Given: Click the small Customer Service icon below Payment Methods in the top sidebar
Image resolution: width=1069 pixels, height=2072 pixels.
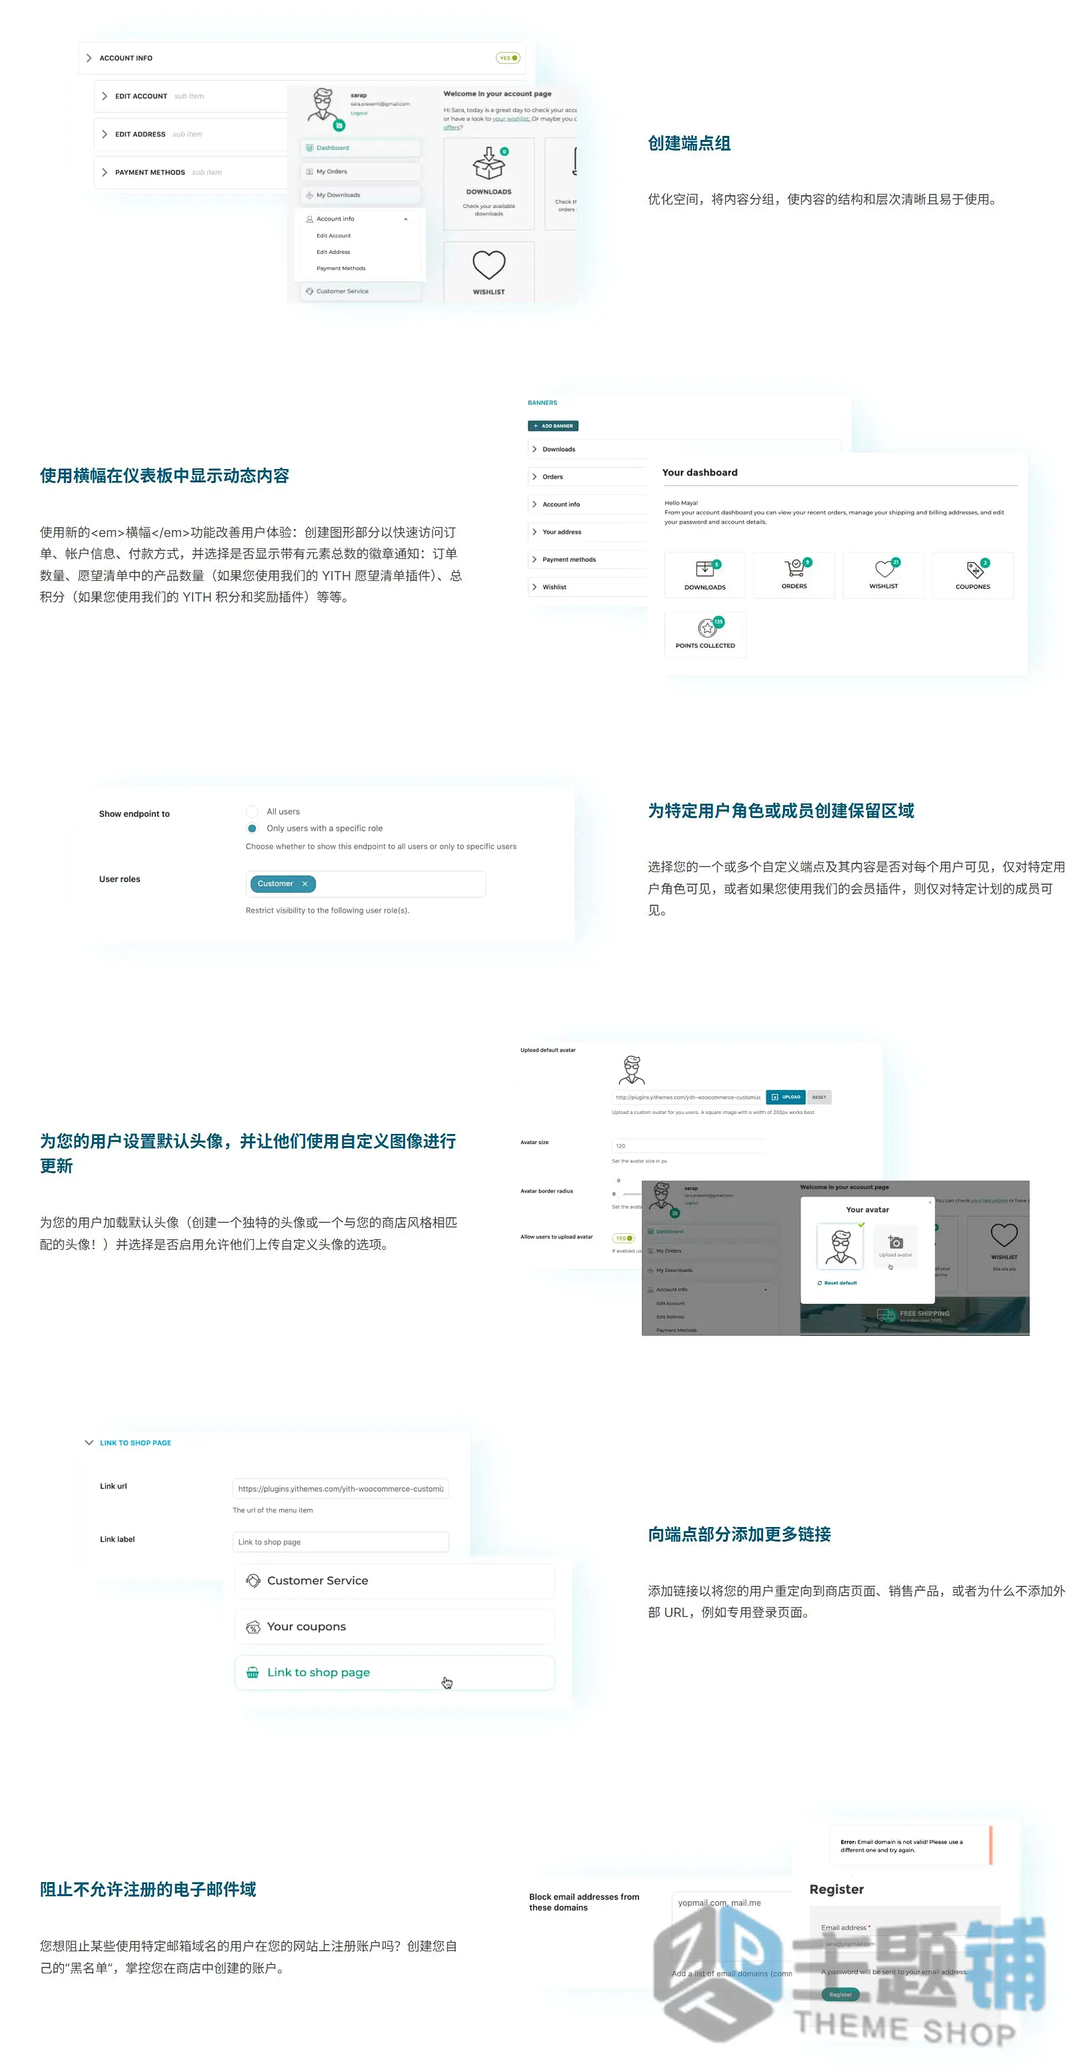Looking at the screenshot, I should point(310,291).
